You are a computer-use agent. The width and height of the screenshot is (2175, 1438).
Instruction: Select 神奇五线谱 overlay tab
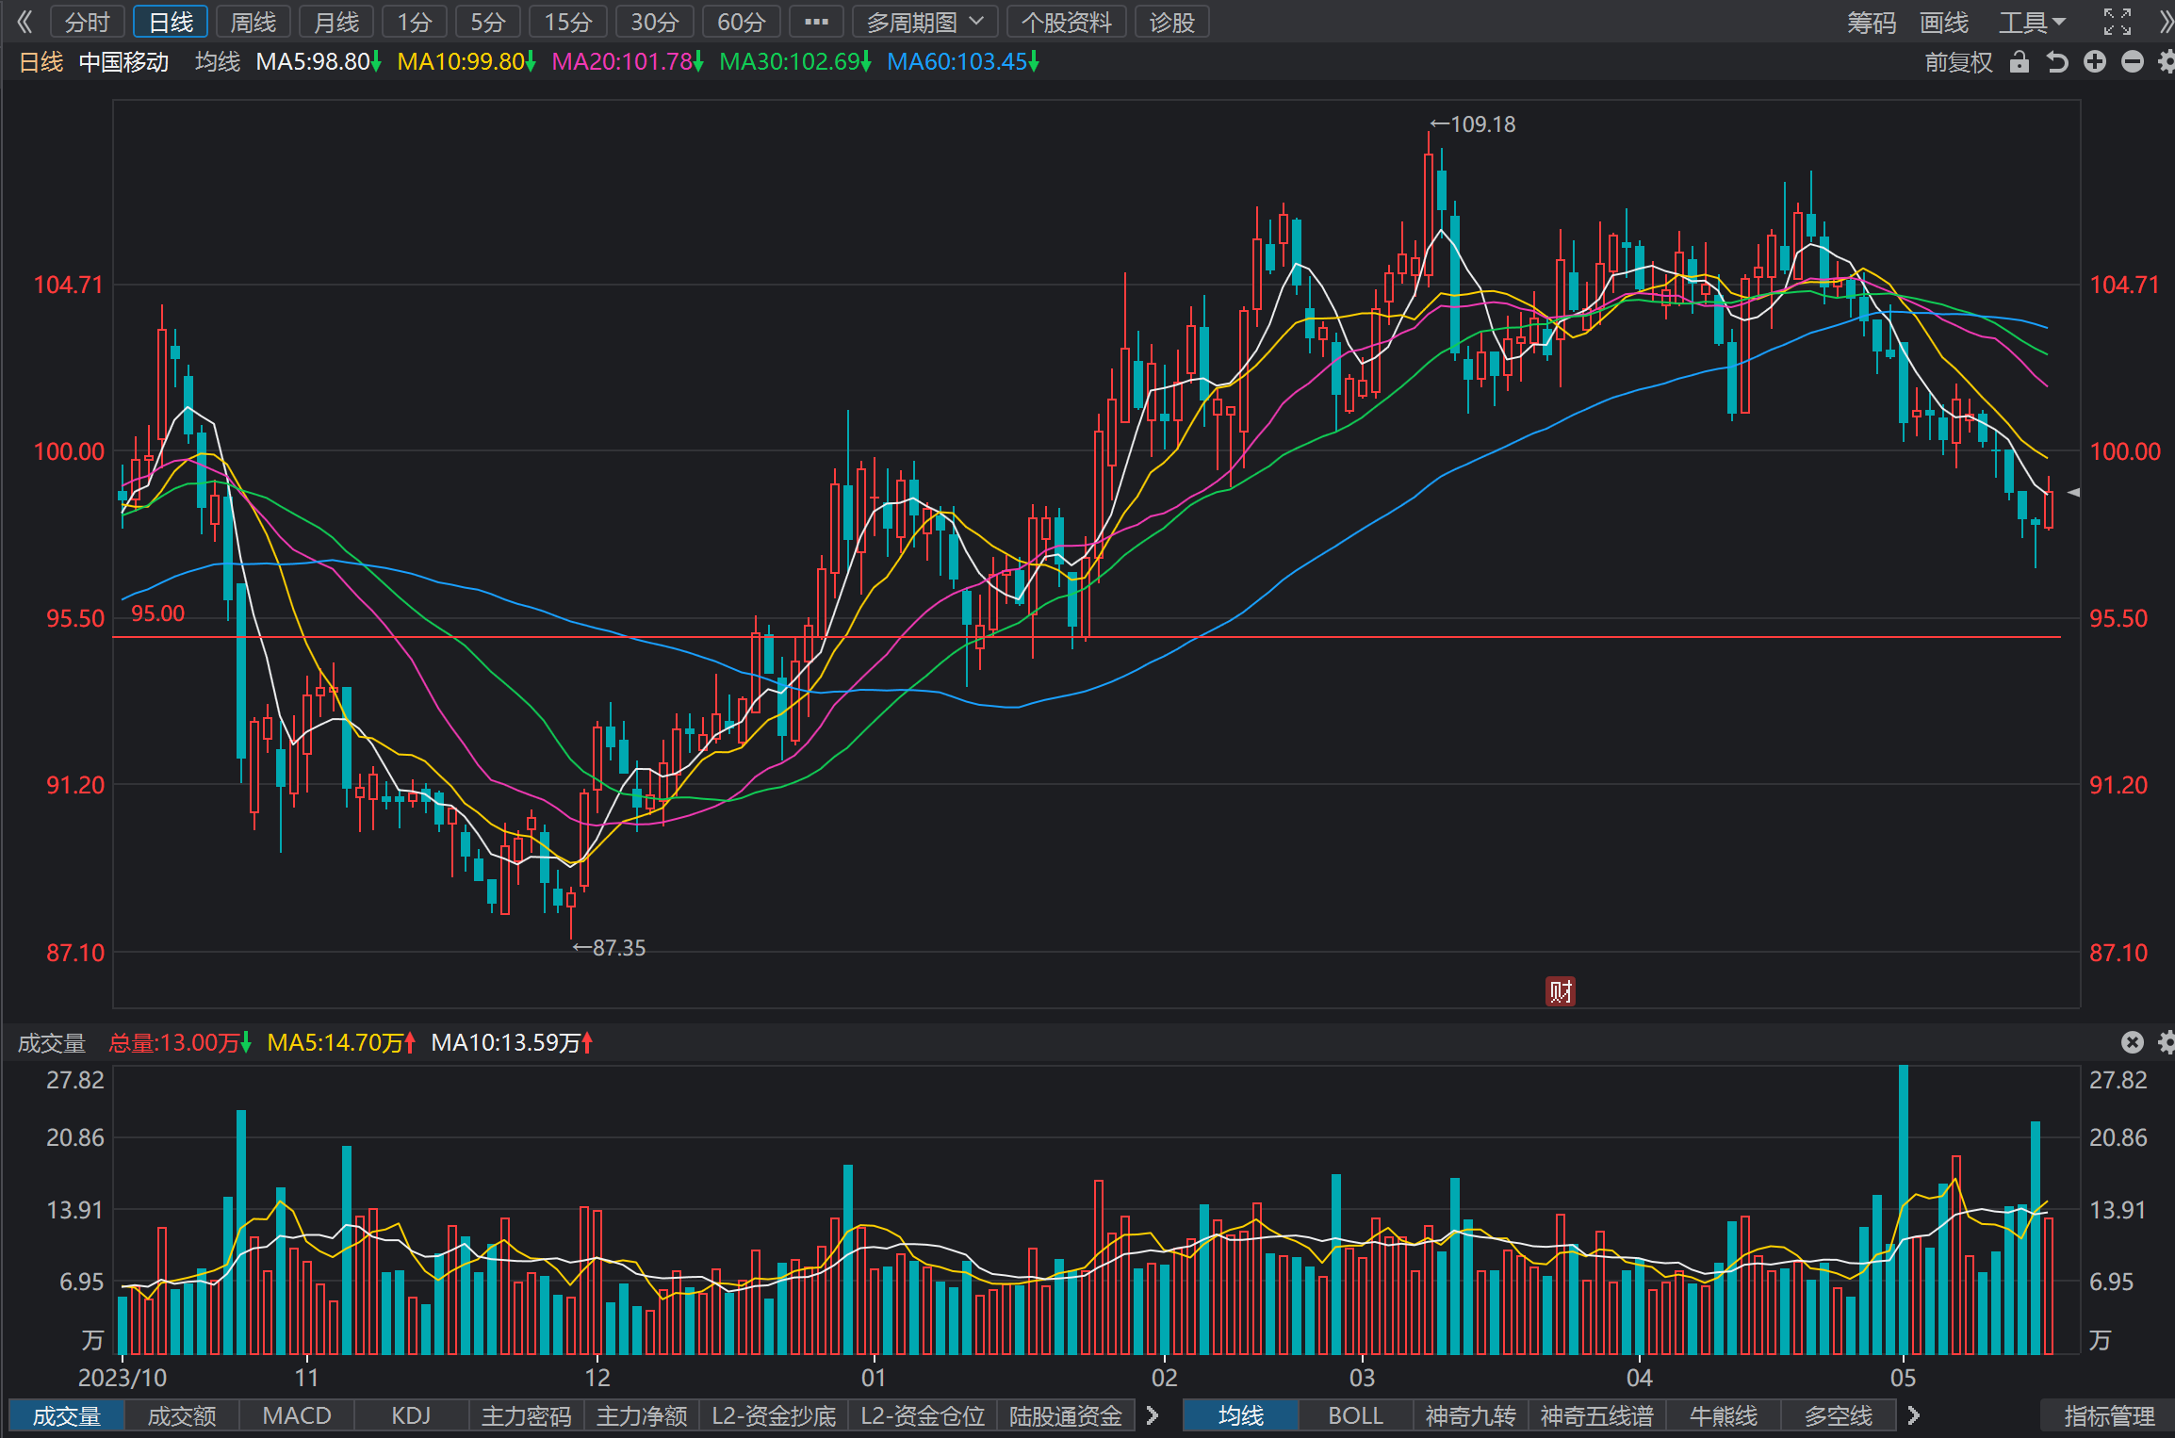pos(1597,1415)
